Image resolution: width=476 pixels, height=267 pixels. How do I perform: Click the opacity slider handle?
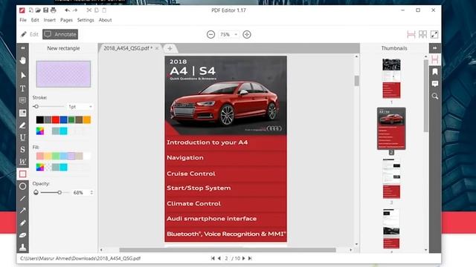[59, 193]
